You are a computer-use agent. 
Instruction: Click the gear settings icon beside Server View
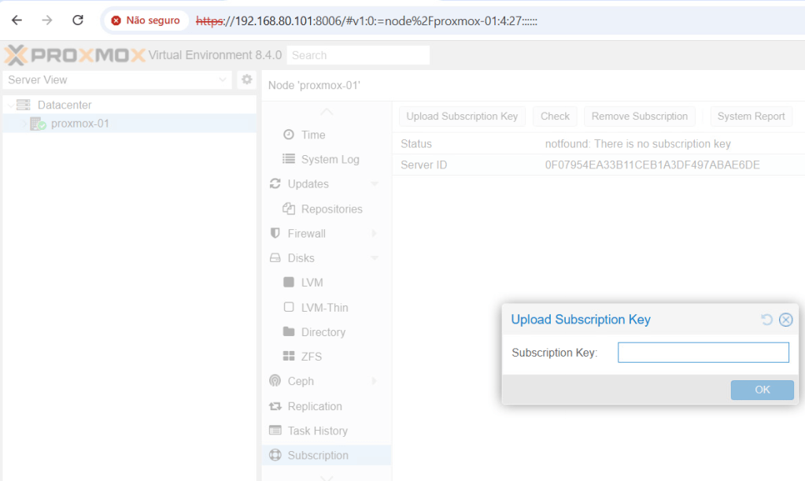point(246,80)
